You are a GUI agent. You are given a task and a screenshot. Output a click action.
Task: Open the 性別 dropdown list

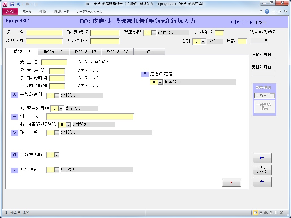[202, 42]
